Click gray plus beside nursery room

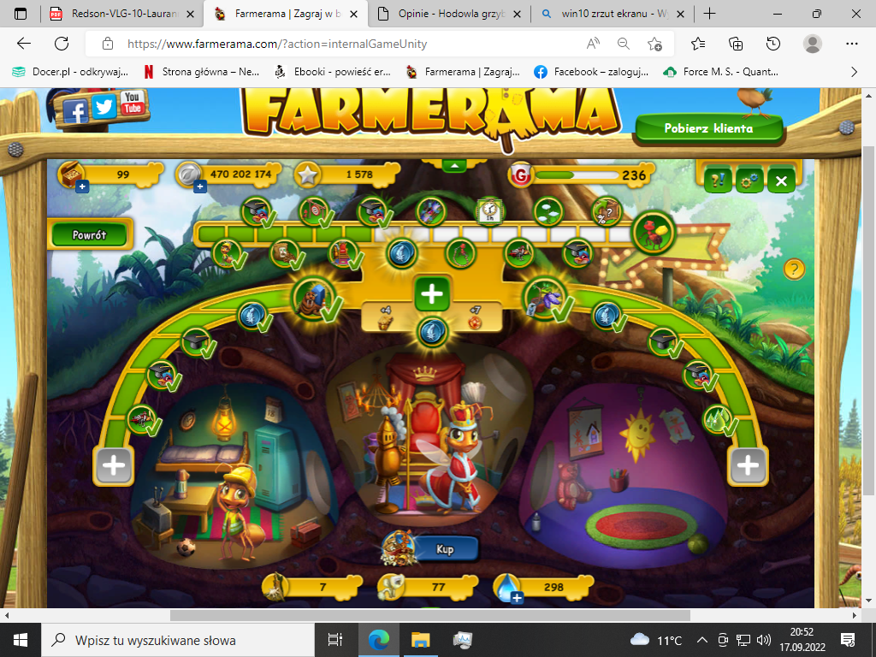coord(748,465)
